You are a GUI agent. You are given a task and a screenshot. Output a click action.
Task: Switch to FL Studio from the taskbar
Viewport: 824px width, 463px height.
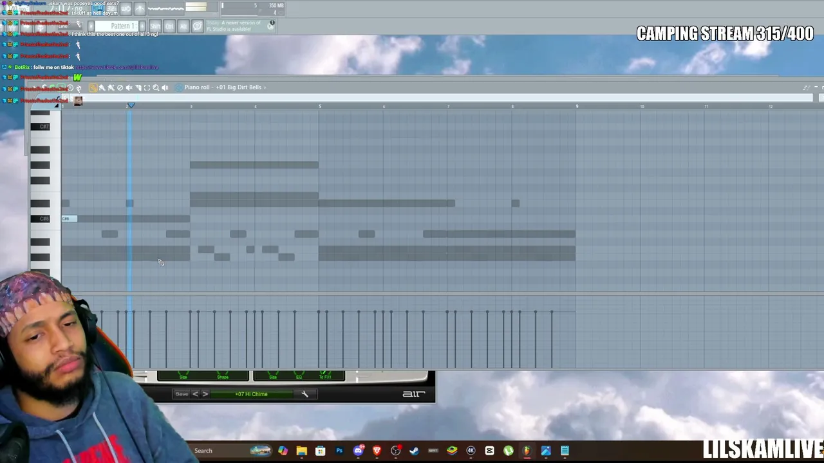pyautogui.click(x=527, y=451)
